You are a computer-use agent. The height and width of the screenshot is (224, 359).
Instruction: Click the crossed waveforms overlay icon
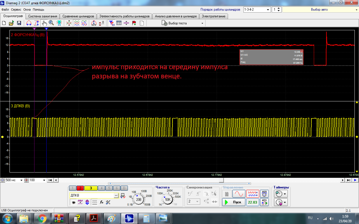[69, 23]
